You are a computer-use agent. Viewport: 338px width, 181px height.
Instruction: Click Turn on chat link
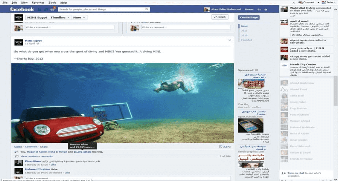click(x=296, y=173)
